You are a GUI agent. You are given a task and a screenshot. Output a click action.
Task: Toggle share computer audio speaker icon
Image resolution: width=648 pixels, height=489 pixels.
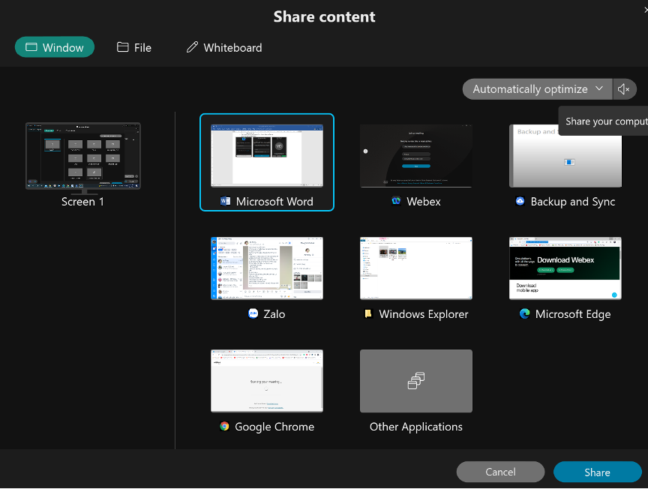(x=624, y=89)
